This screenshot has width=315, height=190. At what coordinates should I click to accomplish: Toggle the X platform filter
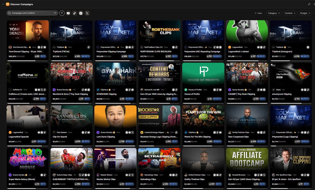click(87, 13)
